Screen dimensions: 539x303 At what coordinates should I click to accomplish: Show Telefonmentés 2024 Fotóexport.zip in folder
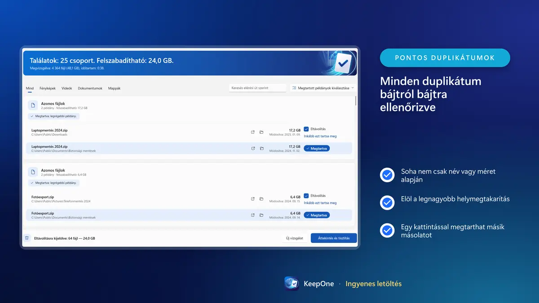261,199
